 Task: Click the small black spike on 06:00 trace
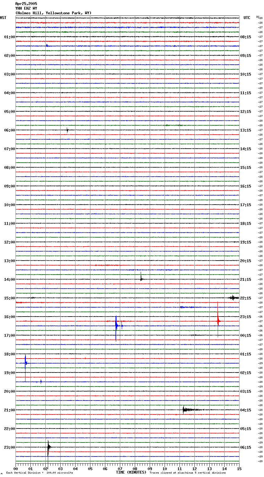67,130
